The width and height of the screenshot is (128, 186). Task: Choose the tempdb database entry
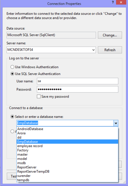67,180
